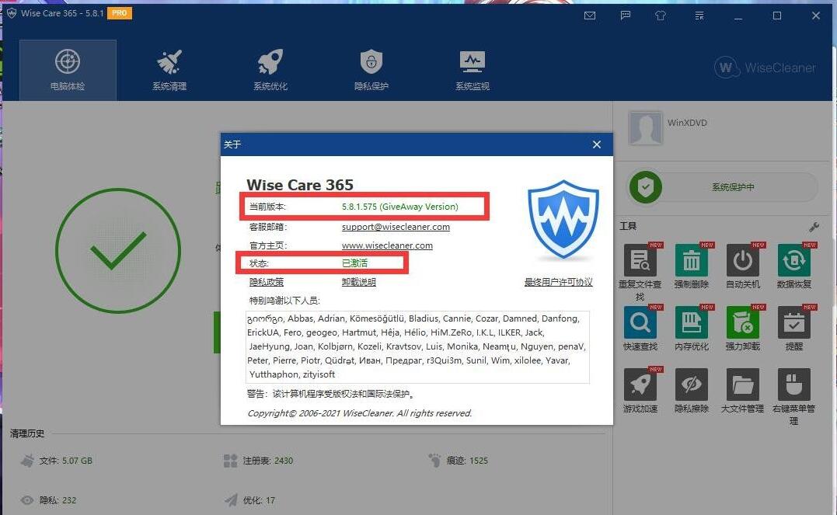Image resolution: width=837 pixels, height=515 pixels.
Task: Open the tools wrench settings icon
Action: tap(814, 227)
